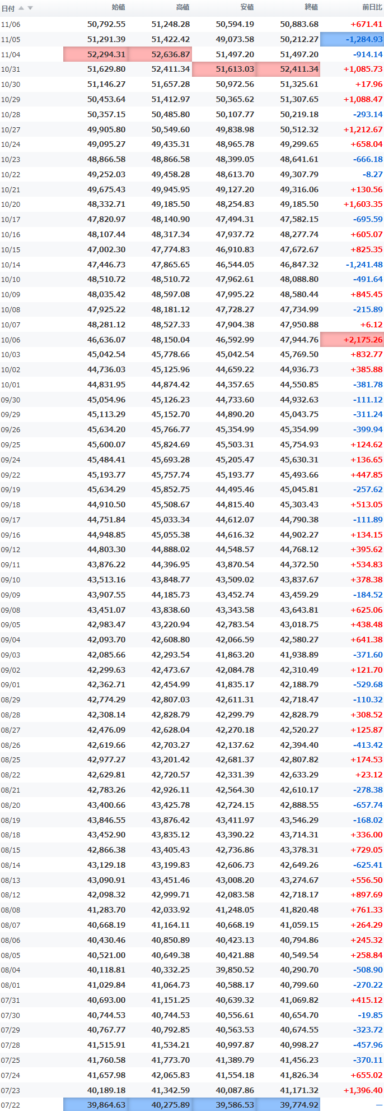Select the high value 45,824.69
The height and width of the screenshot is (1111, 384).
point(170,445)
